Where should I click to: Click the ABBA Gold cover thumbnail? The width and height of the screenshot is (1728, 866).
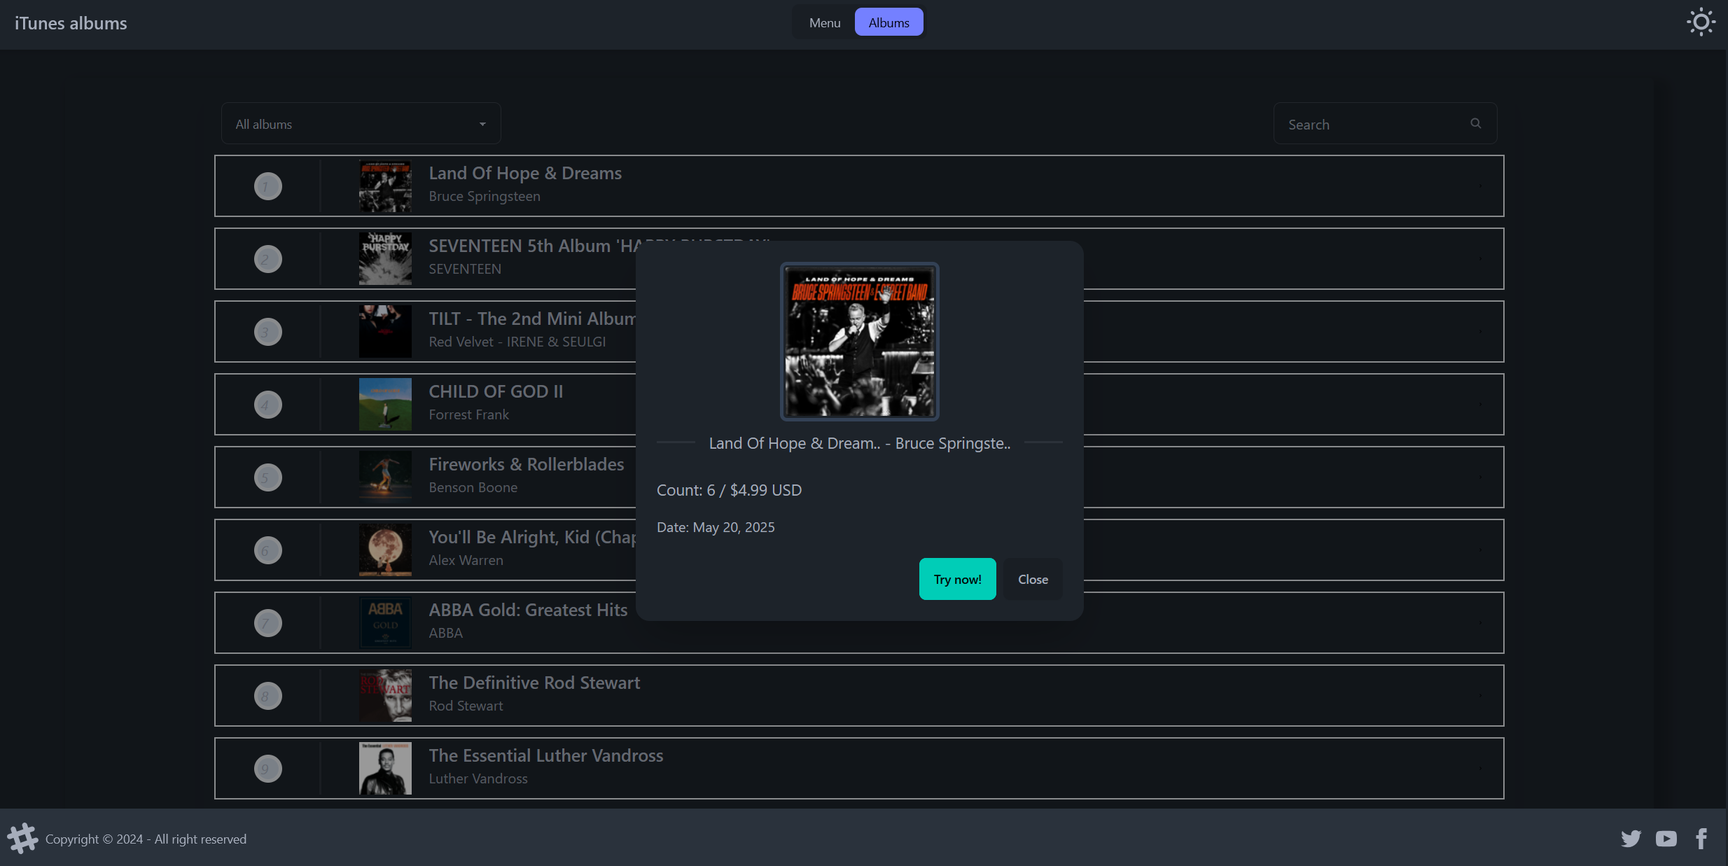[385, 623]
